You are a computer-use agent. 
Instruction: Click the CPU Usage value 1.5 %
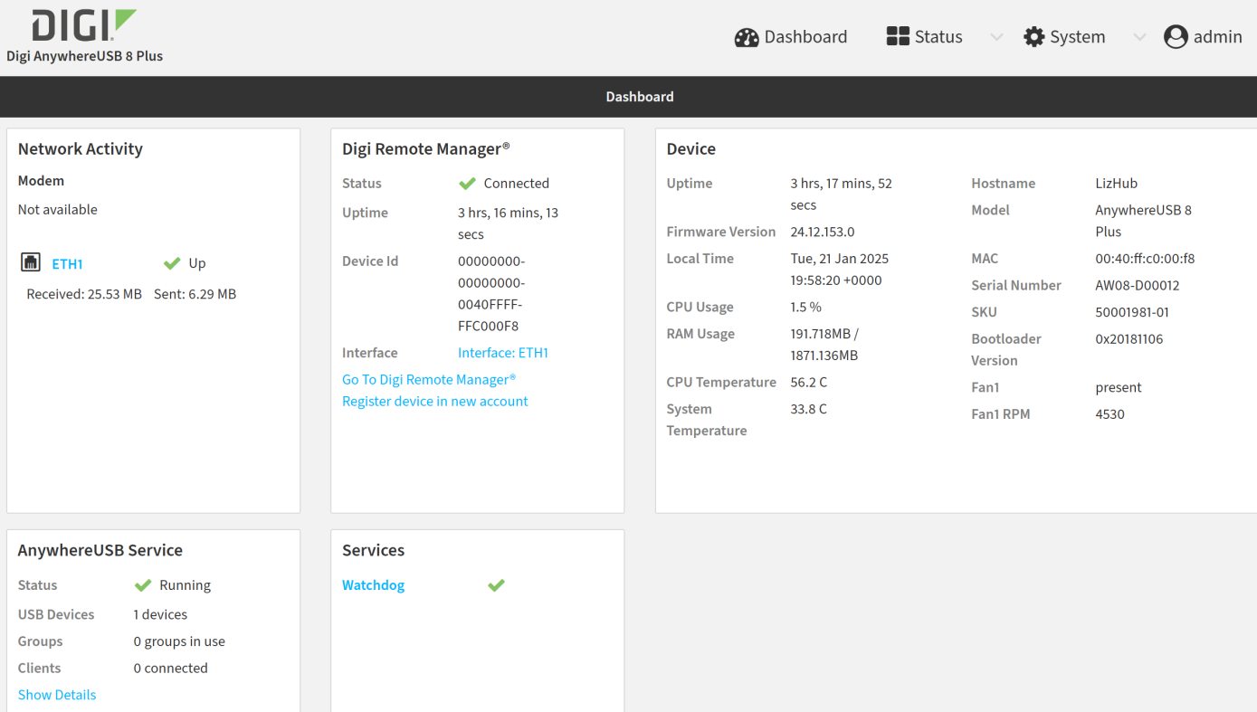pos(806,308)
